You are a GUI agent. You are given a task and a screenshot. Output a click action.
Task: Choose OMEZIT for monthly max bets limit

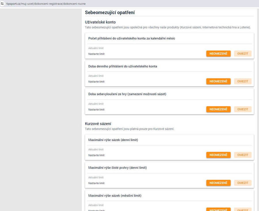pyautogui.click(x=243, y=209)
